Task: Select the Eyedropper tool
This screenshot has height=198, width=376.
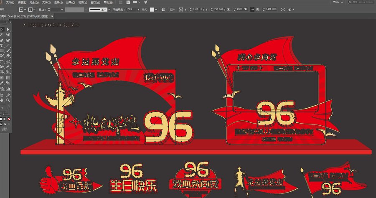Action: click(x=2, y=84)
